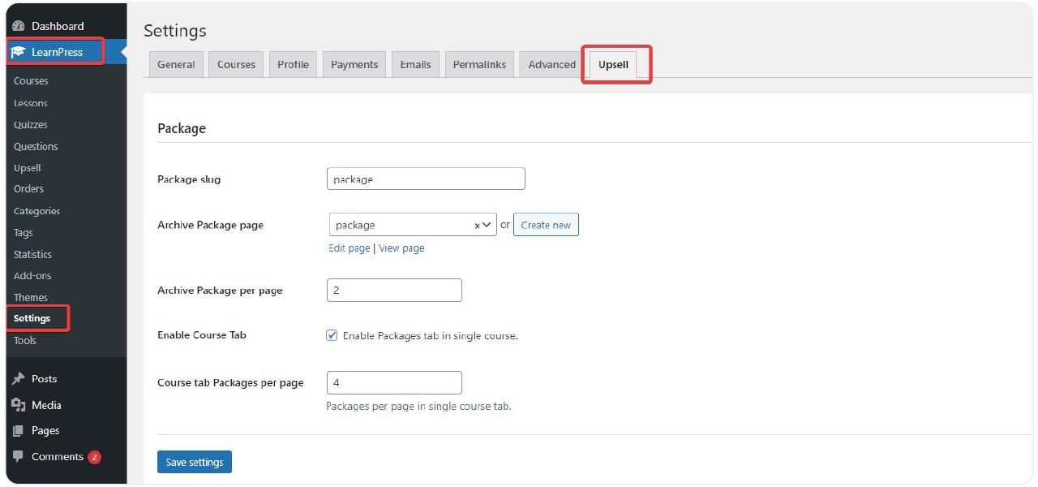This screenshot has height=487, width=1038.
Task: Open Tools in LearnPress submenu
Action: [x=25, y=341]
